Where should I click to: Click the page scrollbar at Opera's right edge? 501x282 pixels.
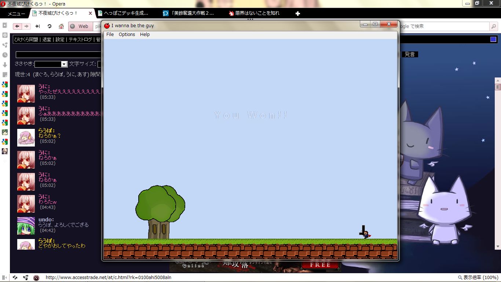point(498,163)
